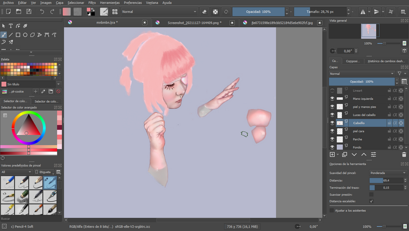This screenshot has height=231, width=409.
Task: Create a new document
Action: (9, 12)
